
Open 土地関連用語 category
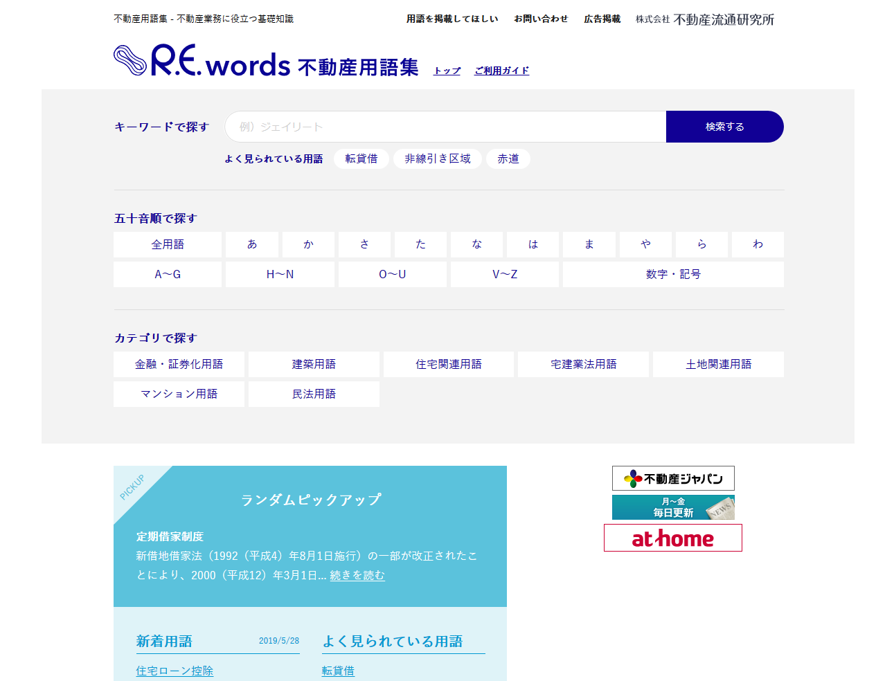pos(718,364)
